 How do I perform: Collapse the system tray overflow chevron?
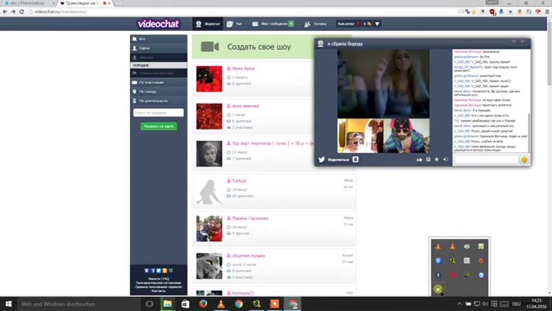pos(459,304)
